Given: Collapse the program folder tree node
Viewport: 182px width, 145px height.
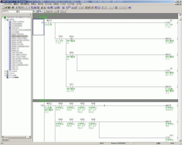Looking at the screenshot, I should pyautogui.click(x=5, y=20).
